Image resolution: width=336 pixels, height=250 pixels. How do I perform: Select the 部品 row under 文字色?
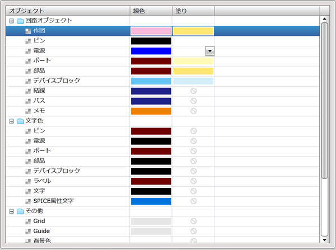tap(162, 161)
